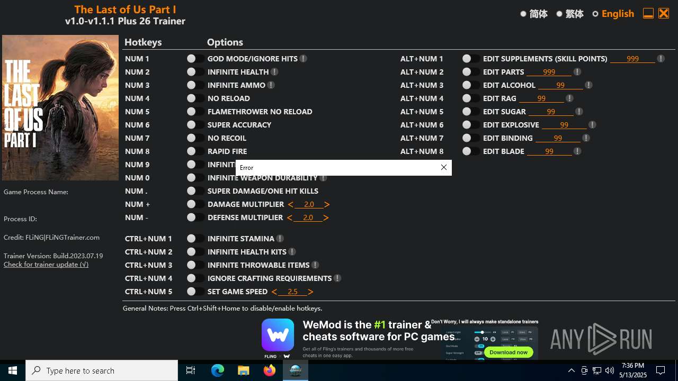The image size is (678, 381).
Task: Edit the Supplements value field 999
Action: 632,59
